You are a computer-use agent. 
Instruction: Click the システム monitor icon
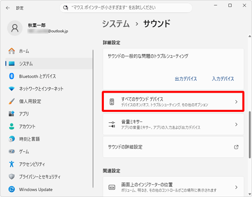12,63
